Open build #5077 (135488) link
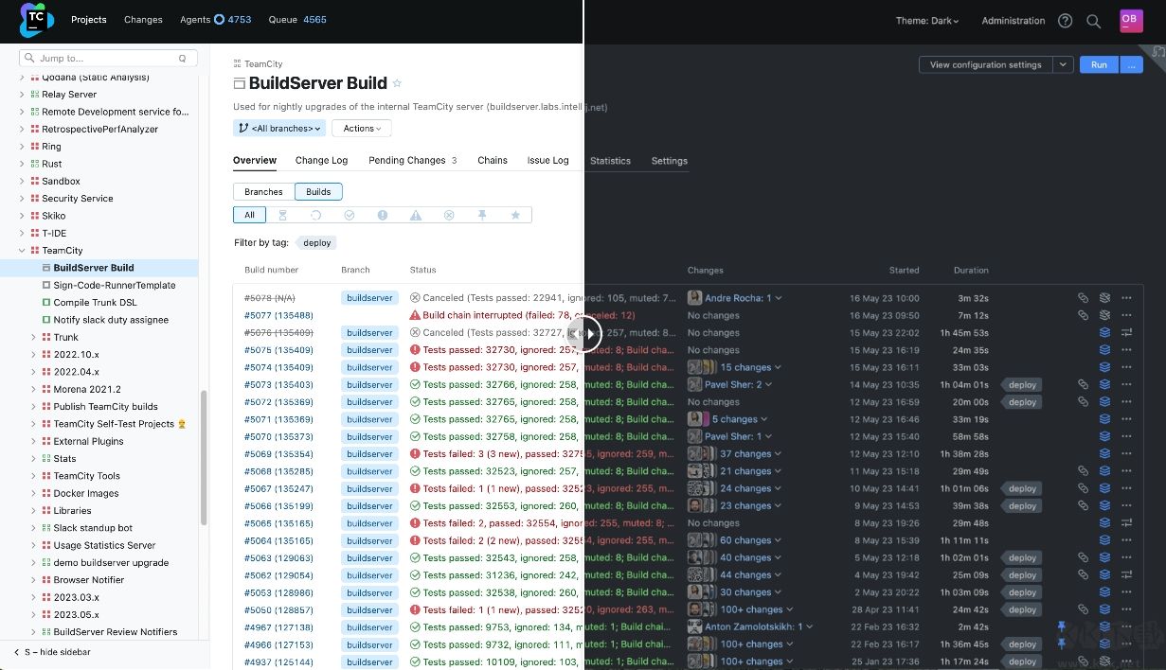The height and width of the screenshot is (670, 1166). click(x=278, y=315)
